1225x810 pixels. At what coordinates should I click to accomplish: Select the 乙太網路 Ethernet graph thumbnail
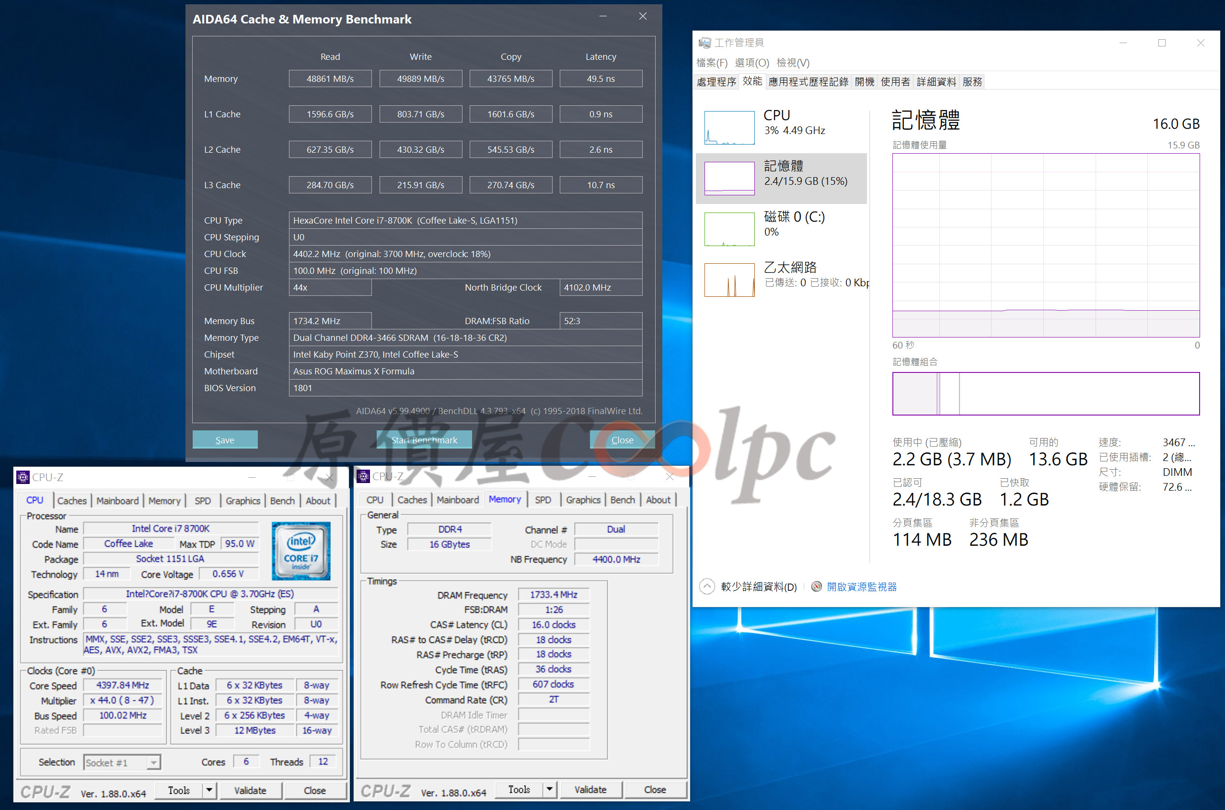pos(729,280)
